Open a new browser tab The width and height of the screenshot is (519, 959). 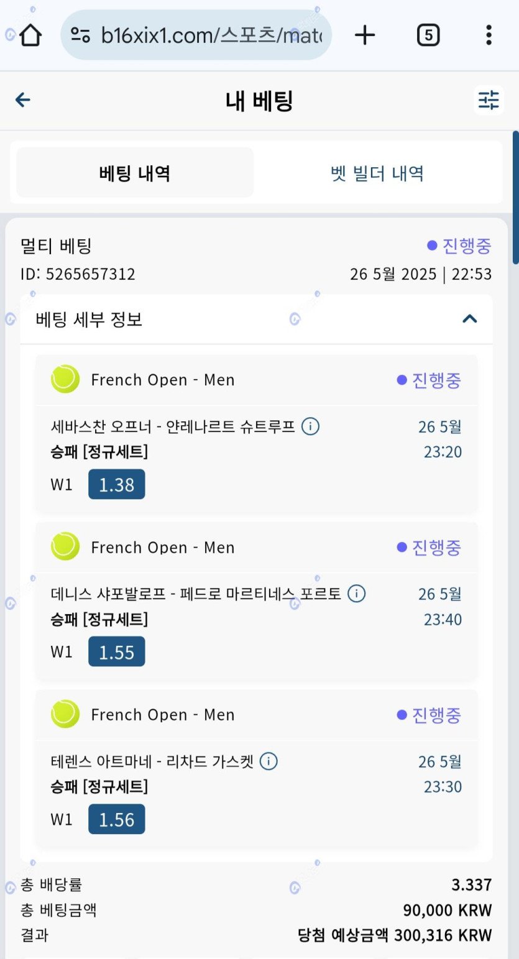(365, 35)
